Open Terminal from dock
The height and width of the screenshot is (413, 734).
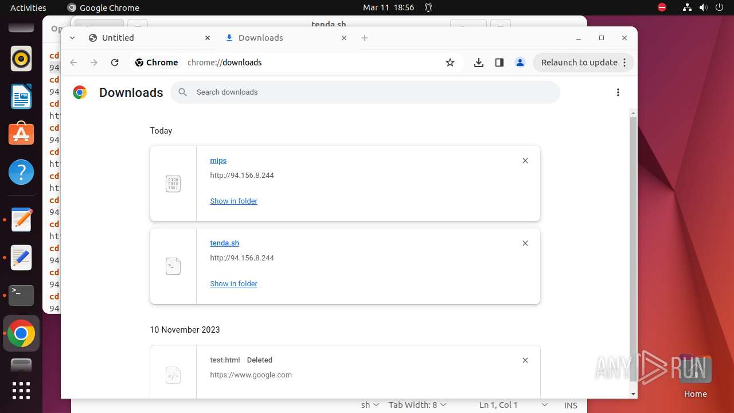(21, 295)
